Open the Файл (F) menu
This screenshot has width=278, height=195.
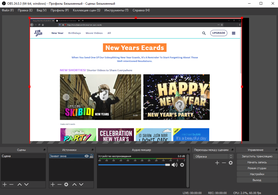point(7,10)
